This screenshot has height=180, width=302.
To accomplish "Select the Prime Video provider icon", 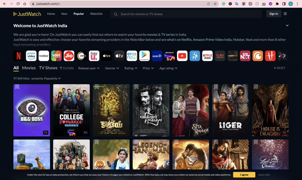I will 31,56.
